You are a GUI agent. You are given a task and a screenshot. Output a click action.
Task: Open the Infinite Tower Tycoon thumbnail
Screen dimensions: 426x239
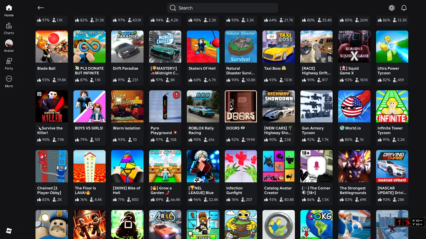coord(392,106)
